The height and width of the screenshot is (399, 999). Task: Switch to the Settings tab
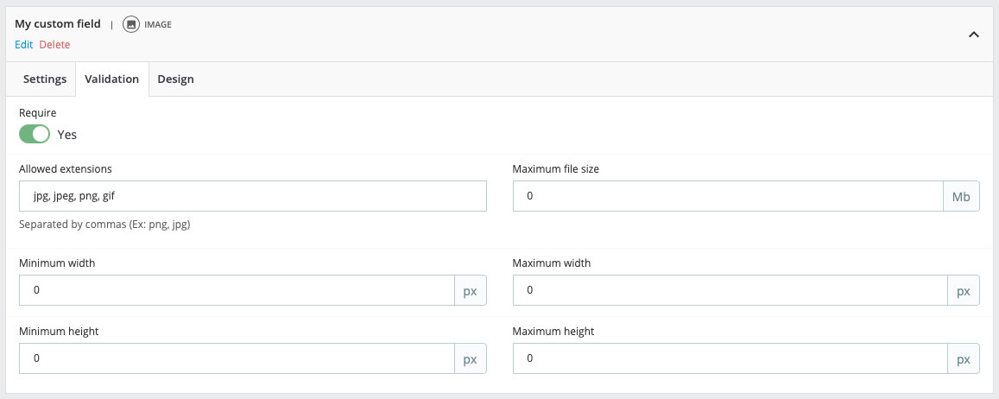(45, 79)
